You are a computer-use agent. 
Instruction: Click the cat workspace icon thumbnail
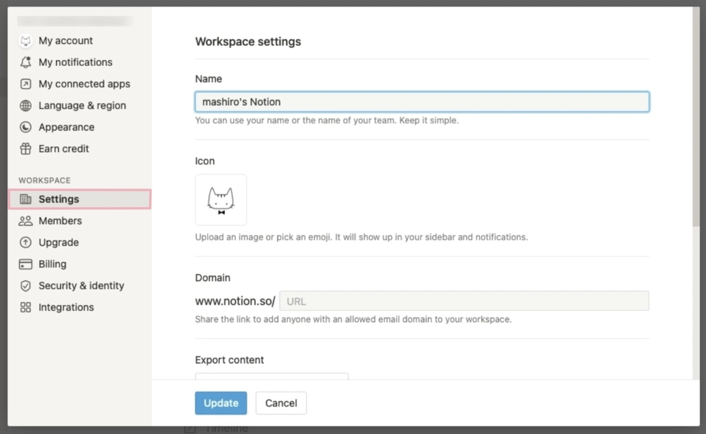pos(221,199)
